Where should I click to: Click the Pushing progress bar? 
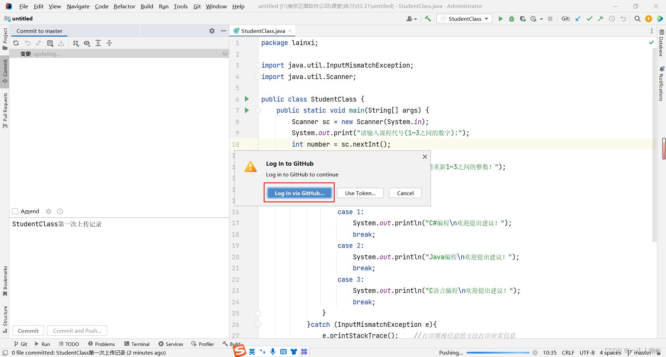click(x=498, y=352)
